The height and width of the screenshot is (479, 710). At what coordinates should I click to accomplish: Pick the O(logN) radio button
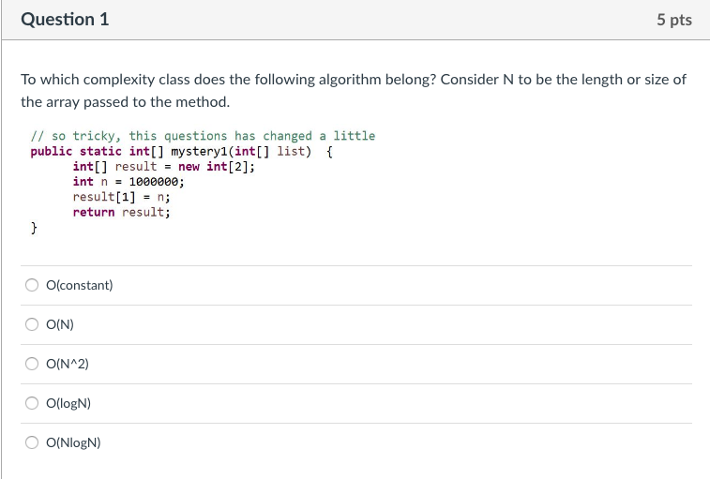[x=32, y=403]
